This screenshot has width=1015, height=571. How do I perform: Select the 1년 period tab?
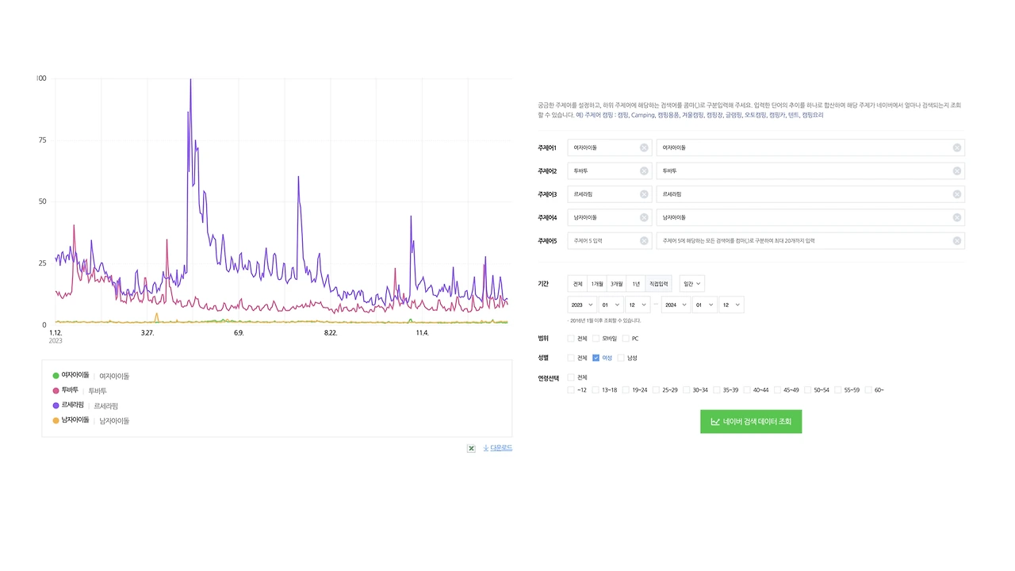click(636, 284)
